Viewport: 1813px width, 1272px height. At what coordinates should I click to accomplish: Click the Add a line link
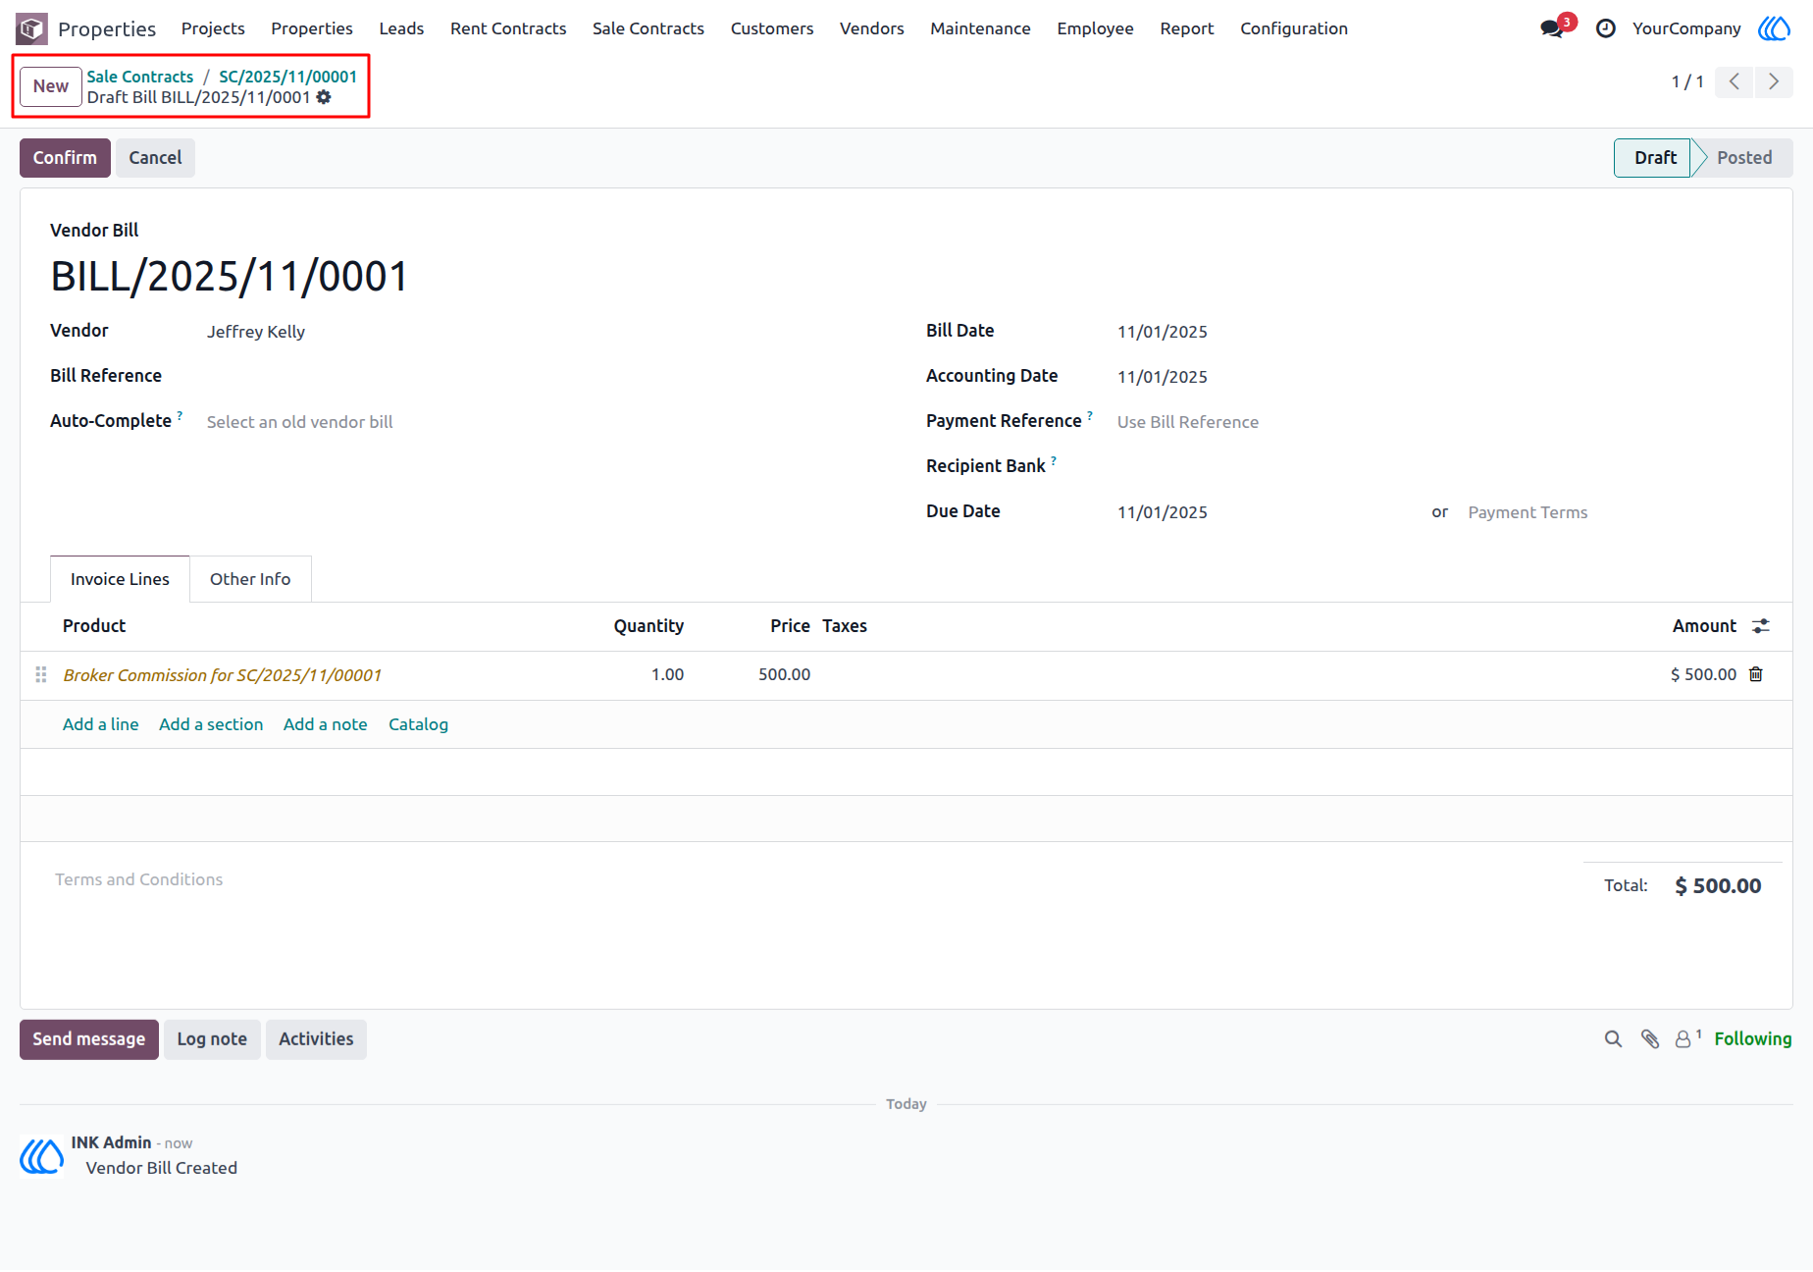(x=101, y=724)
